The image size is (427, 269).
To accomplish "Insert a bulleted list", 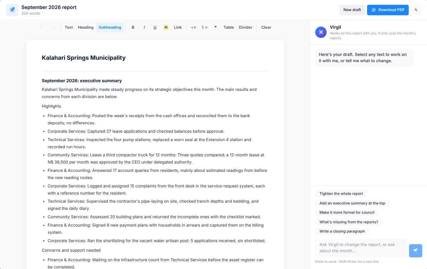I will point(194,27).
